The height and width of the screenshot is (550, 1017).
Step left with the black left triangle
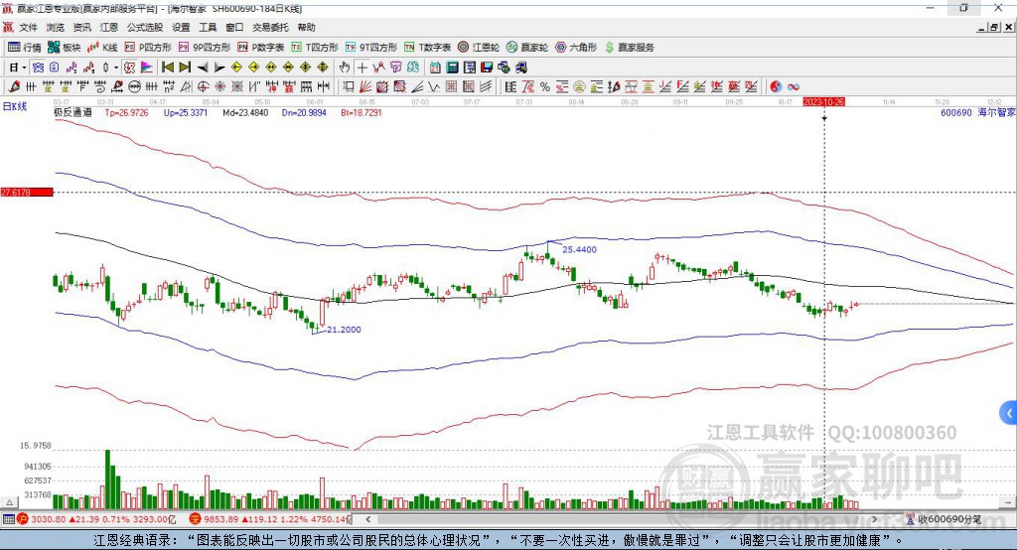[x=203, y=68]
